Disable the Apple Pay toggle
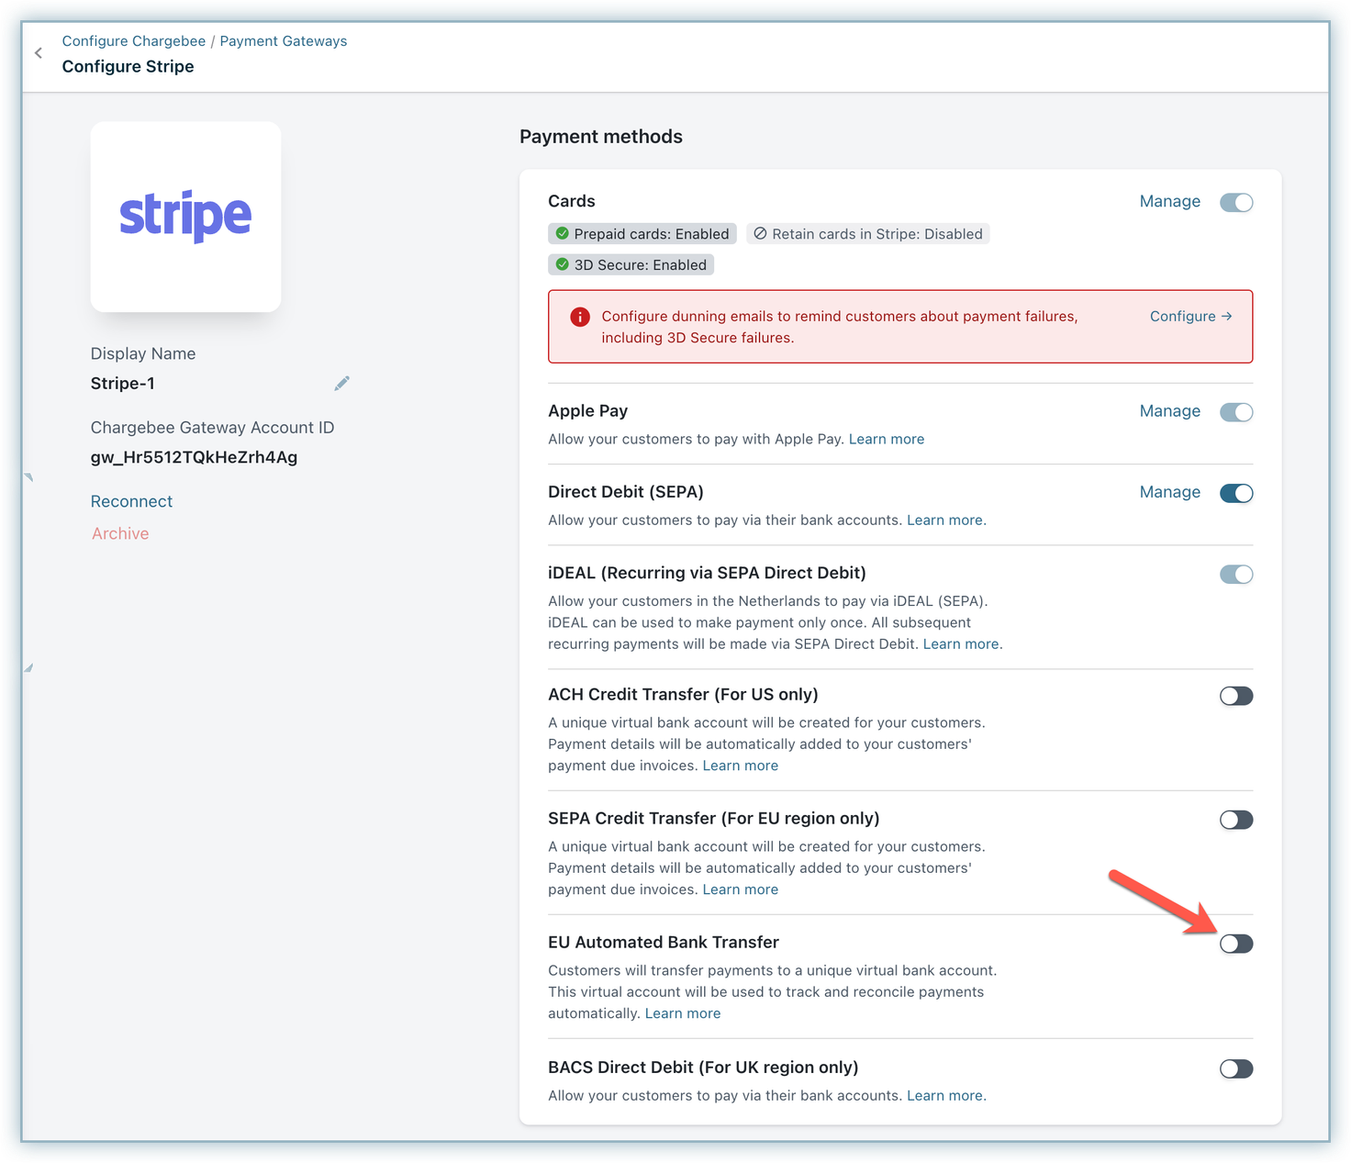 pos(1235,412)
